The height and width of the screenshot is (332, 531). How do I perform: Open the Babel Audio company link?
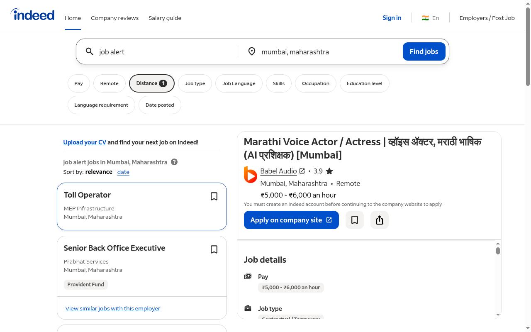point(283,171)
